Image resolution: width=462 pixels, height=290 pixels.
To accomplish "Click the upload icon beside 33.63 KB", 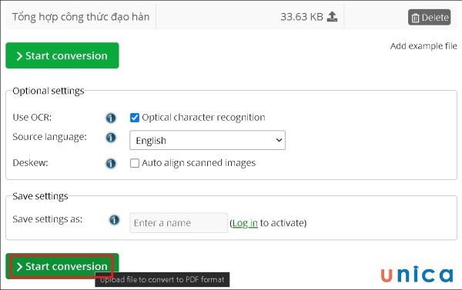I will [332, 17].
